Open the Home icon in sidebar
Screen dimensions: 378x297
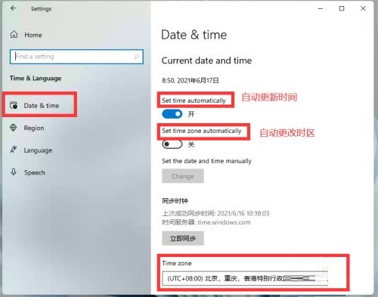[x=14, y=35]
